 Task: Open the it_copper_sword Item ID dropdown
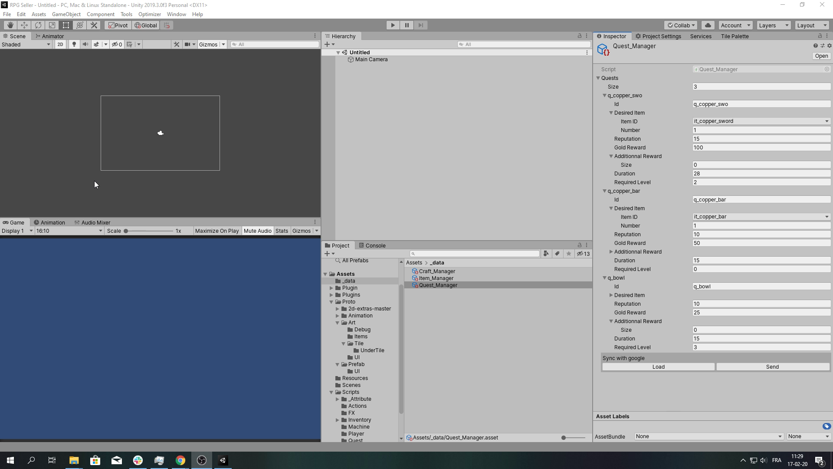coord(761,121)
